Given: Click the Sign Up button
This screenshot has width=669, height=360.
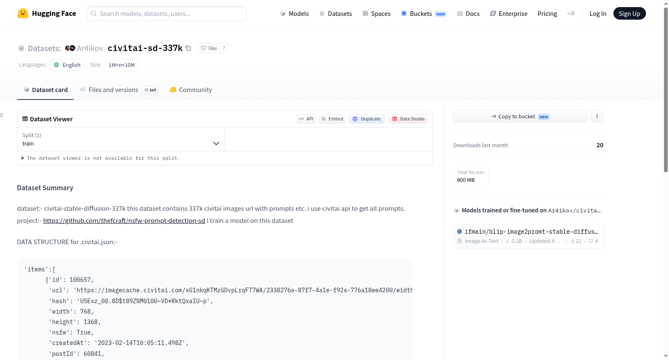Looking at the screenshot, I should click(629, 13).
